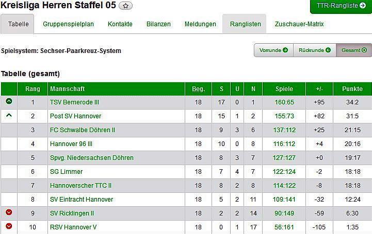Click green promotion arrow icon for rank 1

pyautogui.click(x=9, y=102)
